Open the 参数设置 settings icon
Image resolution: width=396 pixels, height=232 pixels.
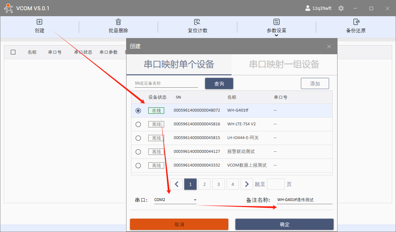tap(277, 22)
